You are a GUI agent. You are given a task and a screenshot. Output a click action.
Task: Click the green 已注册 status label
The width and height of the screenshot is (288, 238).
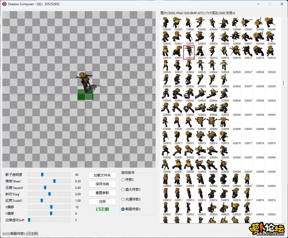[102, 209]
